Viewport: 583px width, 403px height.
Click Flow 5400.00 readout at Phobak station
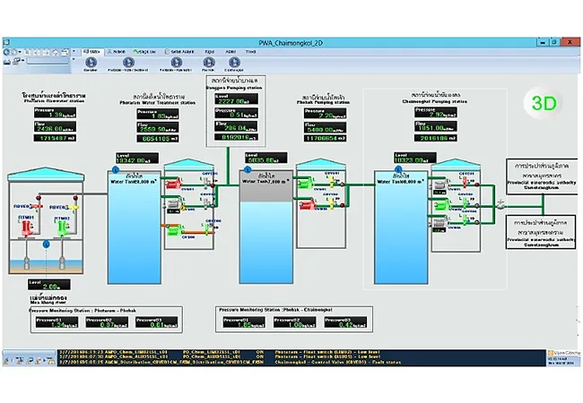coord(325,127)
